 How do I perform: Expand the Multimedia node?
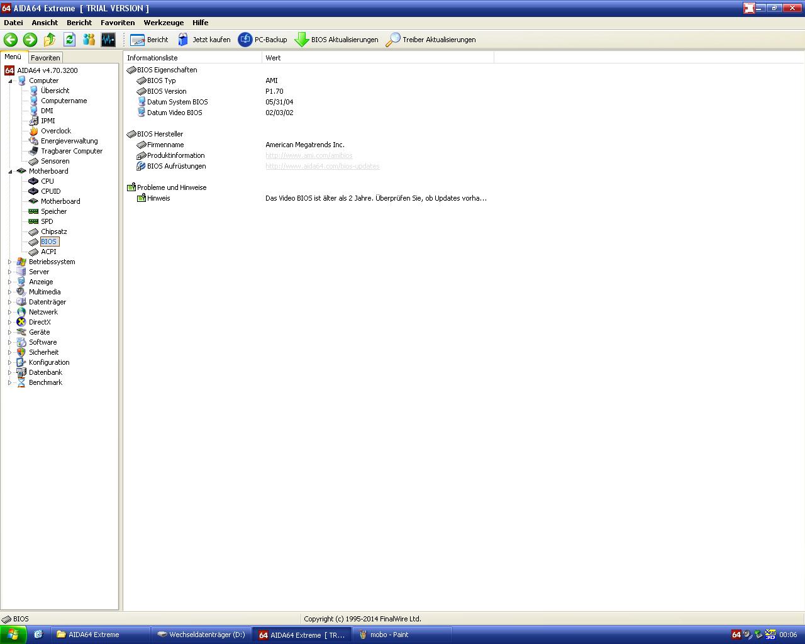[10, 292]
